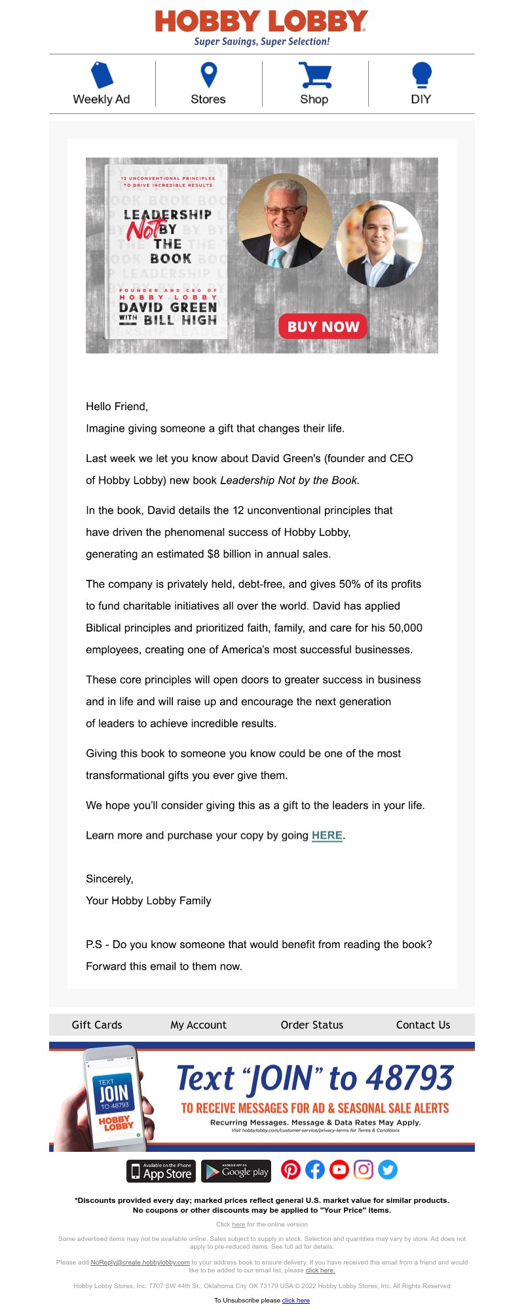
Task: Check Order Status
Action: click(x=312, y=1025)
